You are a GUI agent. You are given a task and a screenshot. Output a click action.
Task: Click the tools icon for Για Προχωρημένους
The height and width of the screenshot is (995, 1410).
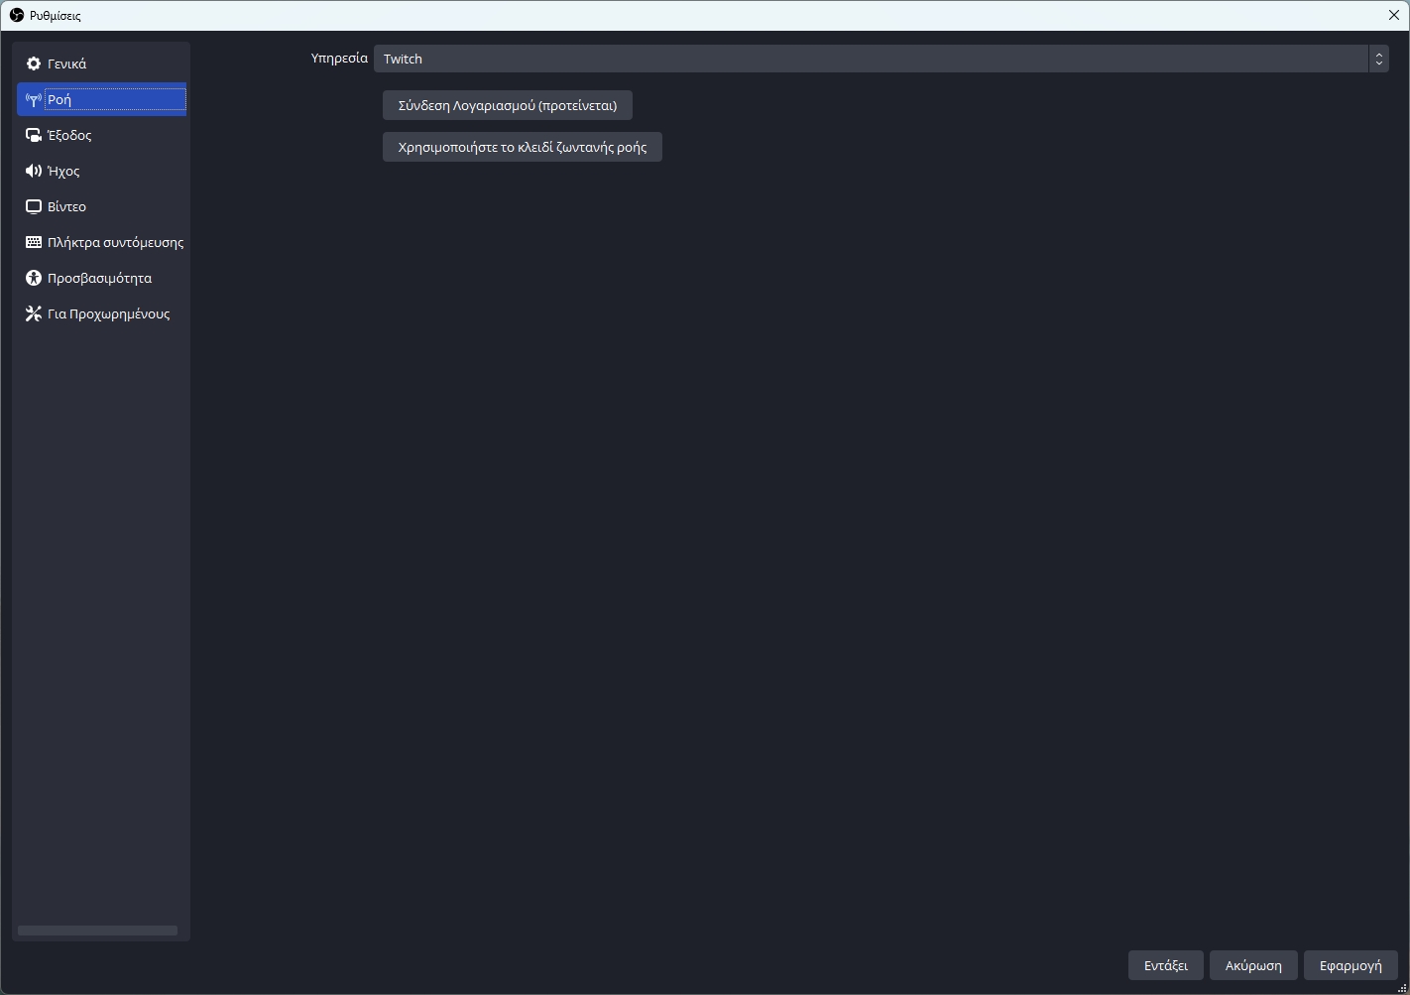[34, 314]
